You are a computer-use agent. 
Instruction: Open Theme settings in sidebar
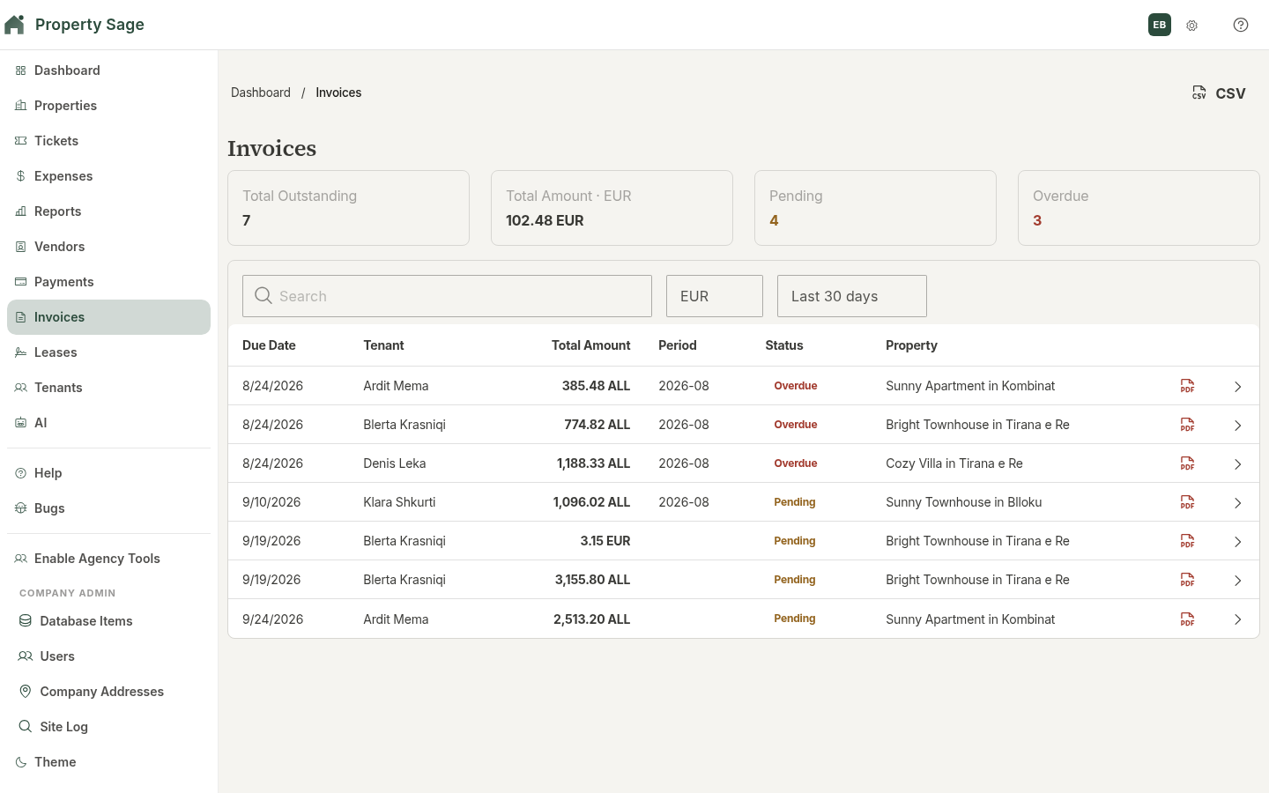click(108, 762)
